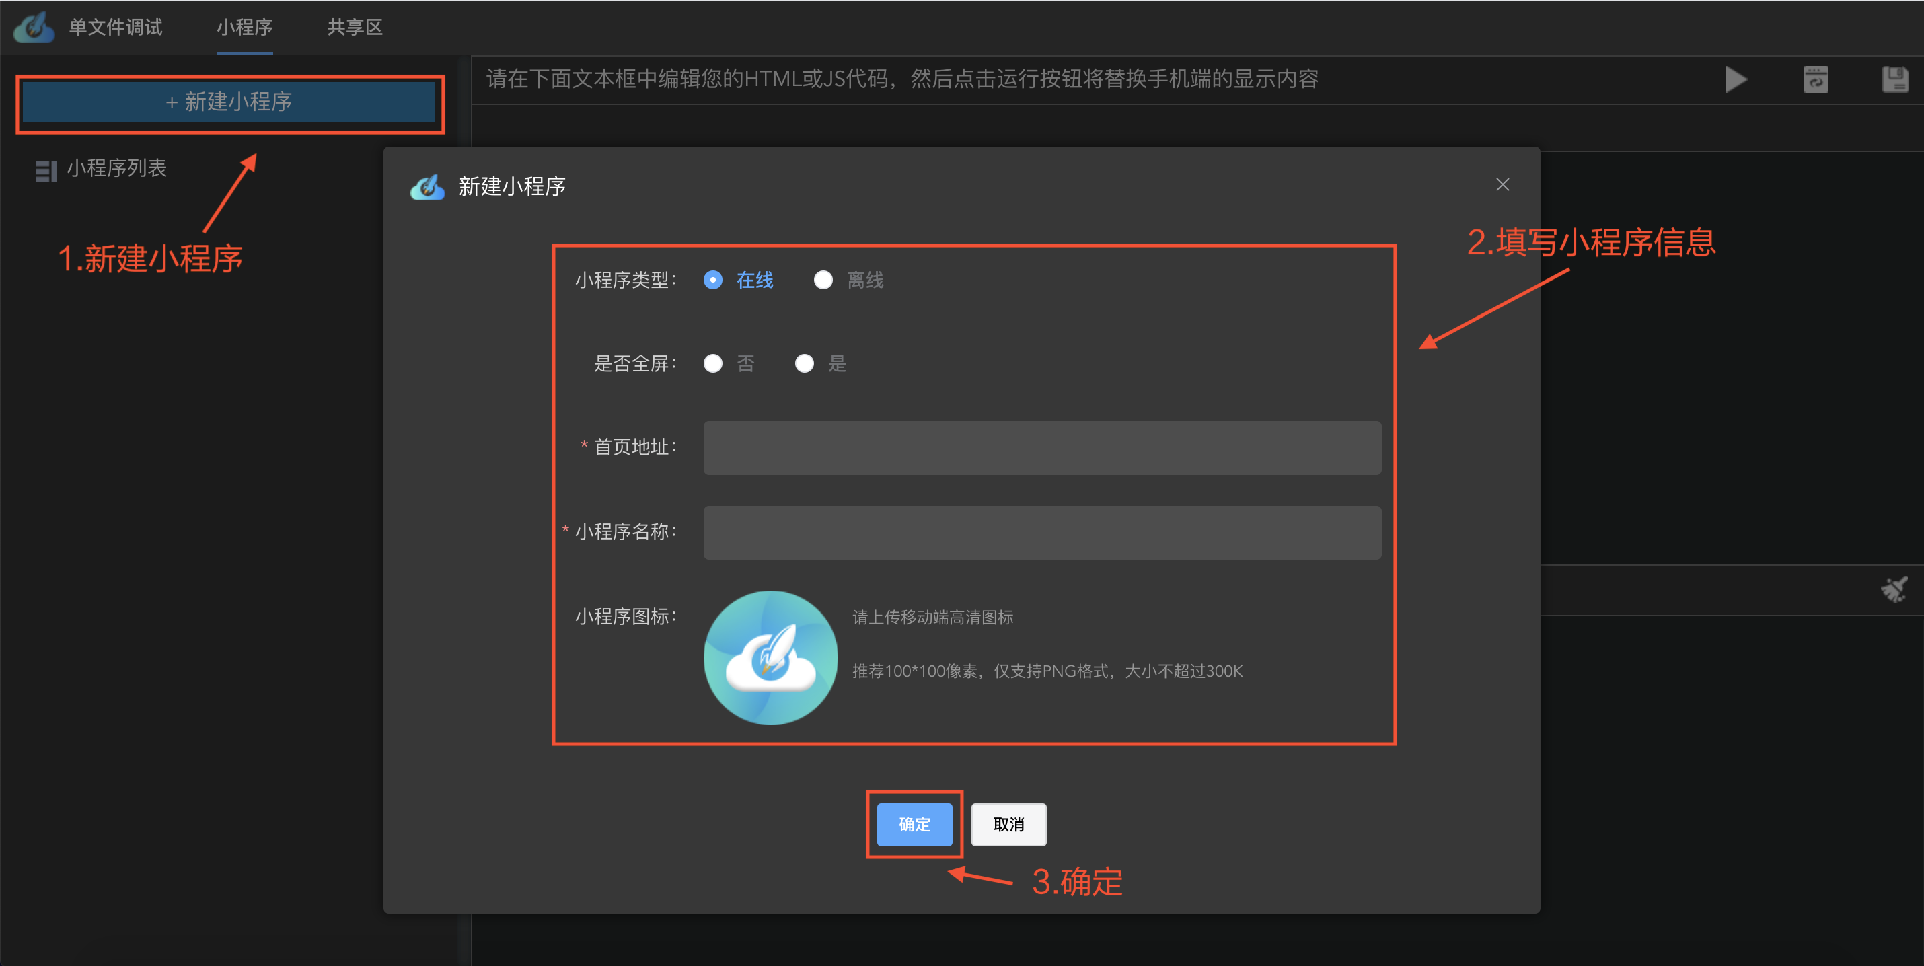Run code with the play button
Viewport: 1924px width, 966px height.
coord(1736,79)
